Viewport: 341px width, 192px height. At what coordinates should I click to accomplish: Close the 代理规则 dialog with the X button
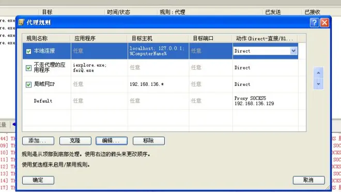click(324, 22)
